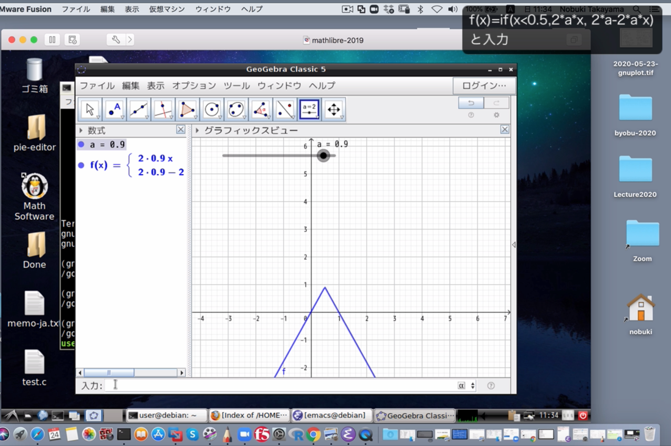The width and height of the screenshot is (671, 446).
Task: Expand the 数式 algebra view style bar
Action: [x=81, y=130]
